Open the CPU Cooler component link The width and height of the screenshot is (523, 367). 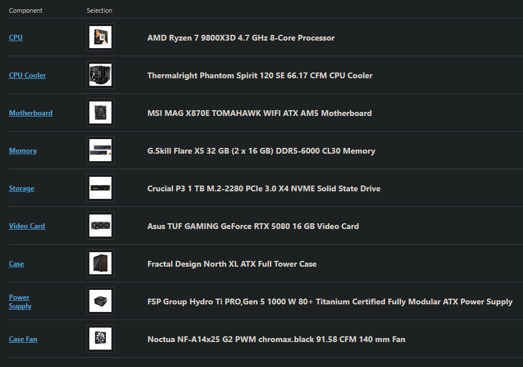27,75
